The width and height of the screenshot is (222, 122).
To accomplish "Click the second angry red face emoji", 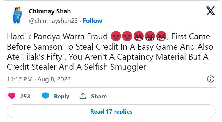I will 127,37.
